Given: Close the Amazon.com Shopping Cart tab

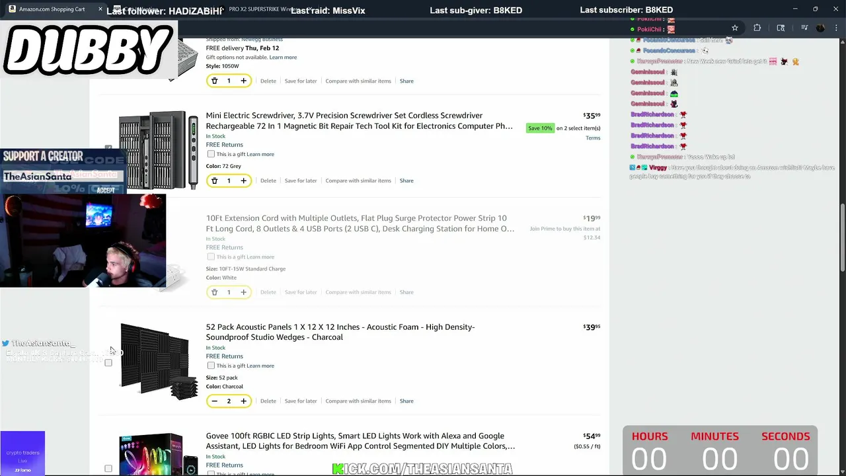Looking at the screenshot, I should (100, 9).
